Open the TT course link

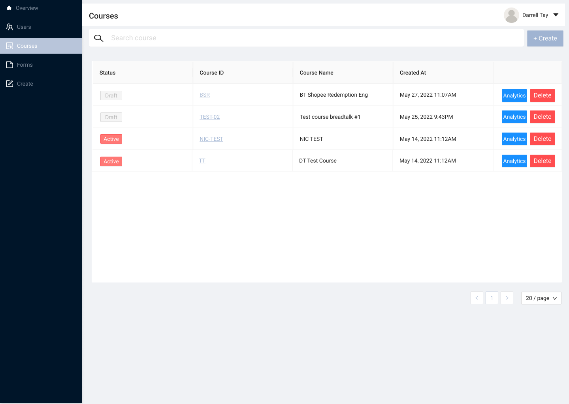(x=202, y=161)
